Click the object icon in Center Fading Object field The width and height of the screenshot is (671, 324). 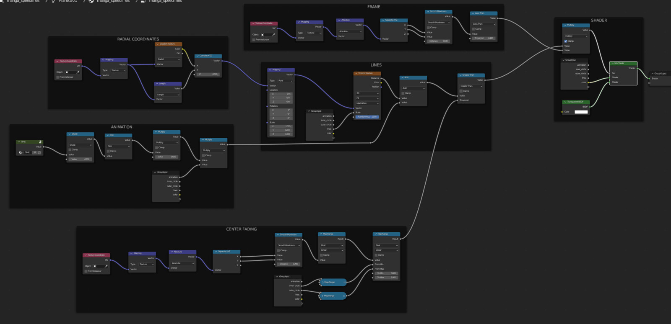pos(95,266)
